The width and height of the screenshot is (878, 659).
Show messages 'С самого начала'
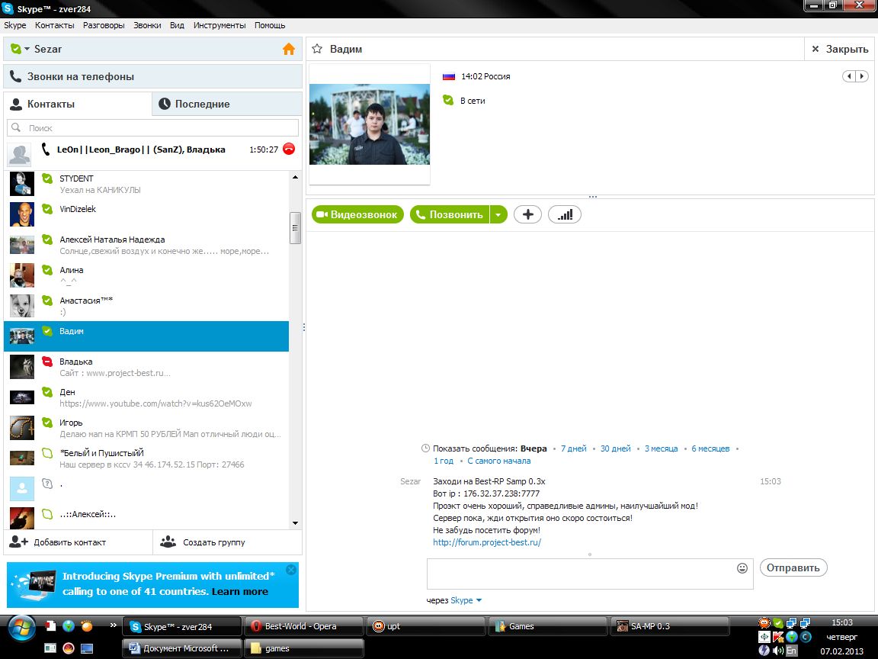(x=499, y=461)
